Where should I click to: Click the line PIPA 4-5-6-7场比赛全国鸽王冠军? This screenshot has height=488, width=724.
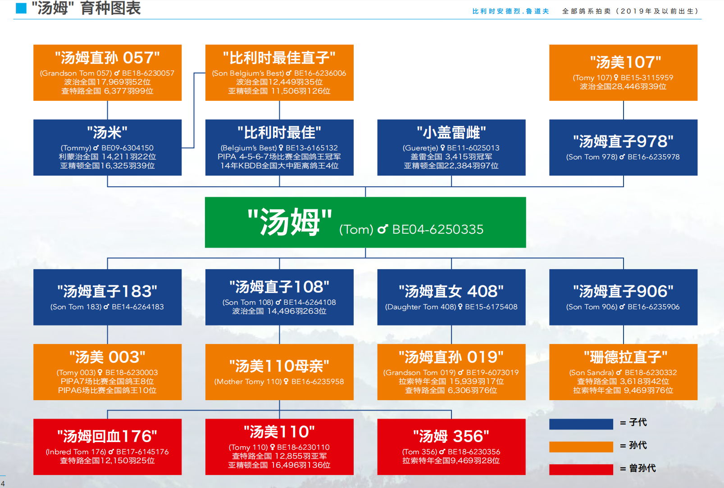279,157
